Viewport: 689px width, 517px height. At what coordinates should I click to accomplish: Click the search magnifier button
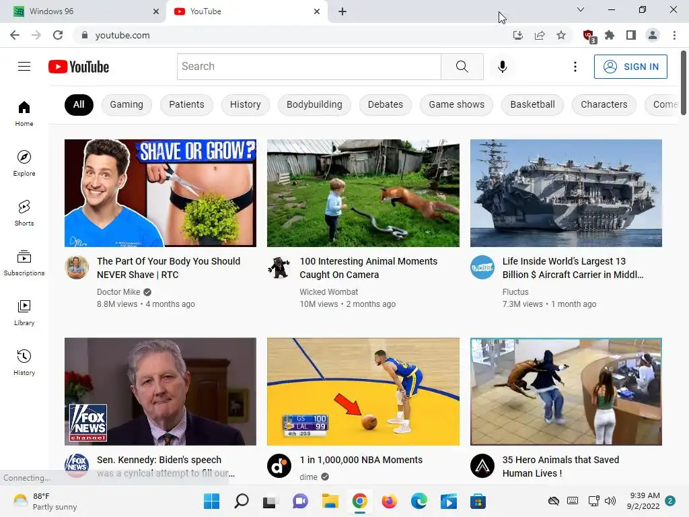pyautogui.click(x=462, y=67)
